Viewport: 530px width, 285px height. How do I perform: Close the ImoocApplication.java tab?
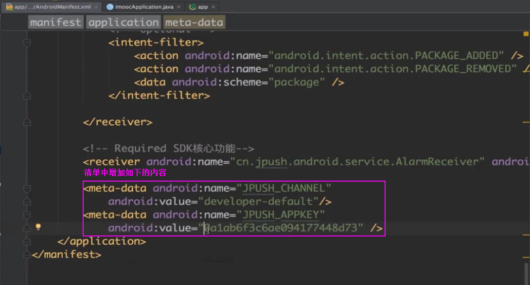(x=179, y=7)
